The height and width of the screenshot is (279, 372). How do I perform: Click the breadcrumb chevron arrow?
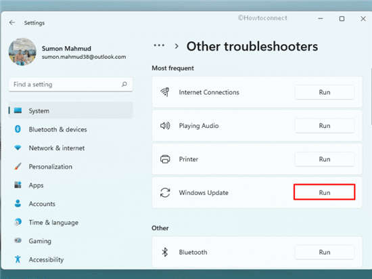177,46
